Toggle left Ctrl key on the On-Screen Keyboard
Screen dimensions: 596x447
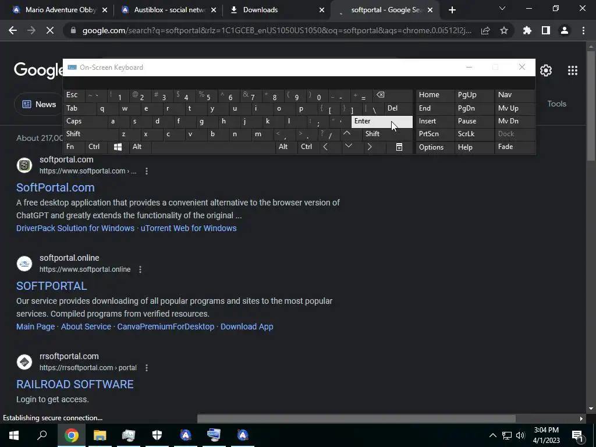coord(97,147)
